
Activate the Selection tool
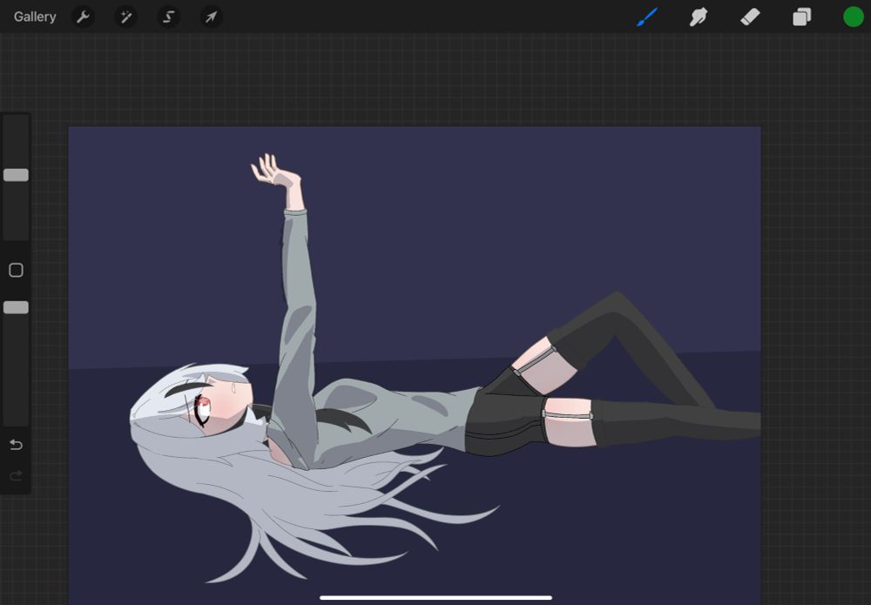click(168, 17)
